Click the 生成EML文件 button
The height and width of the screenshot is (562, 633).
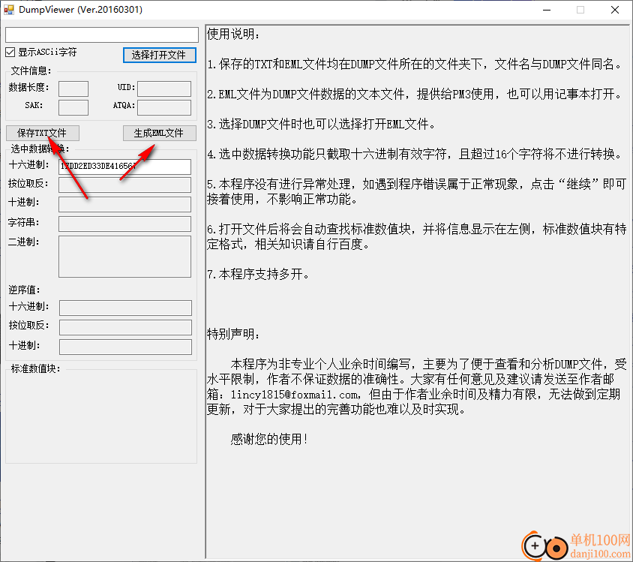tap(160, 133)
